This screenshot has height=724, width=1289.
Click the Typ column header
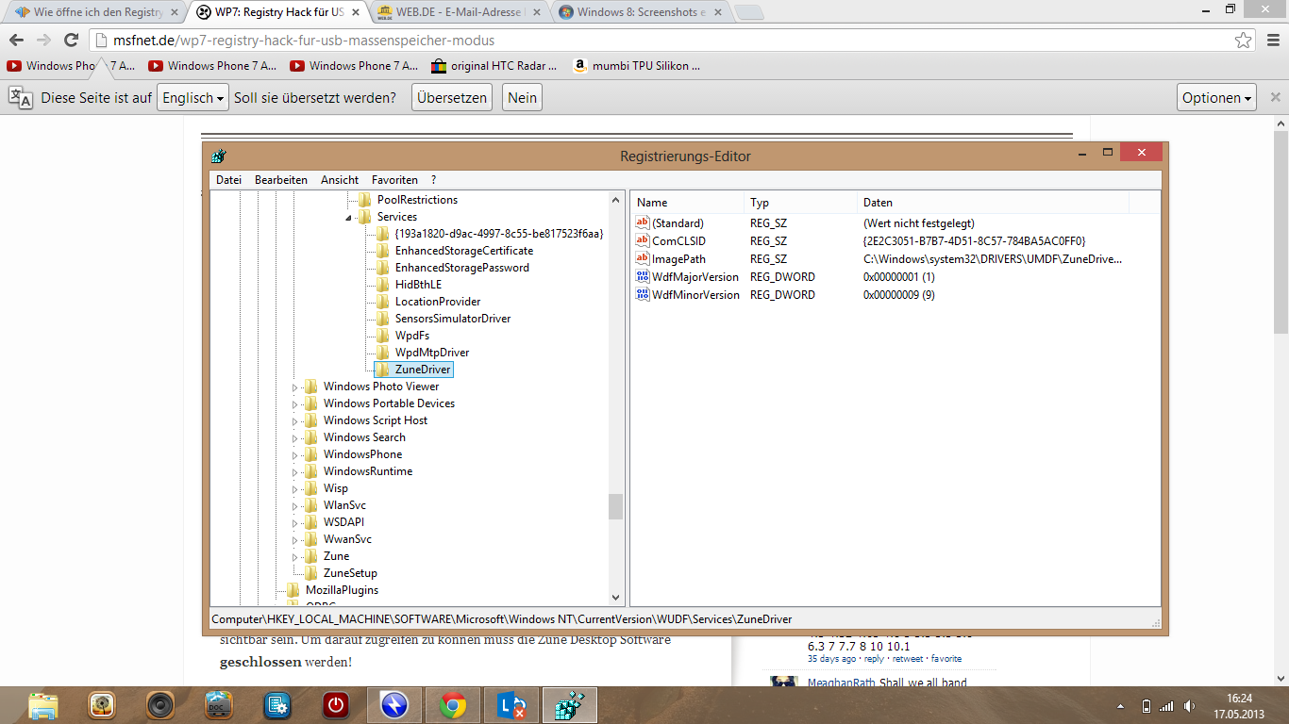click(801, 203)
